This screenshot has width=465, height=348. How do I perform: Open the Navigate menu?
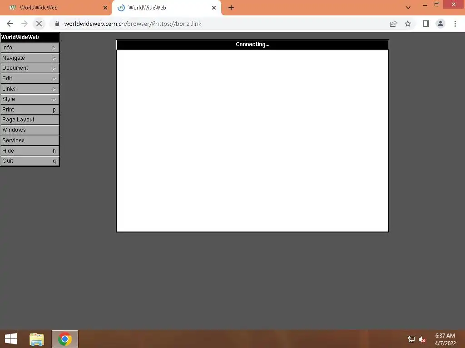[x=30, y=58]
